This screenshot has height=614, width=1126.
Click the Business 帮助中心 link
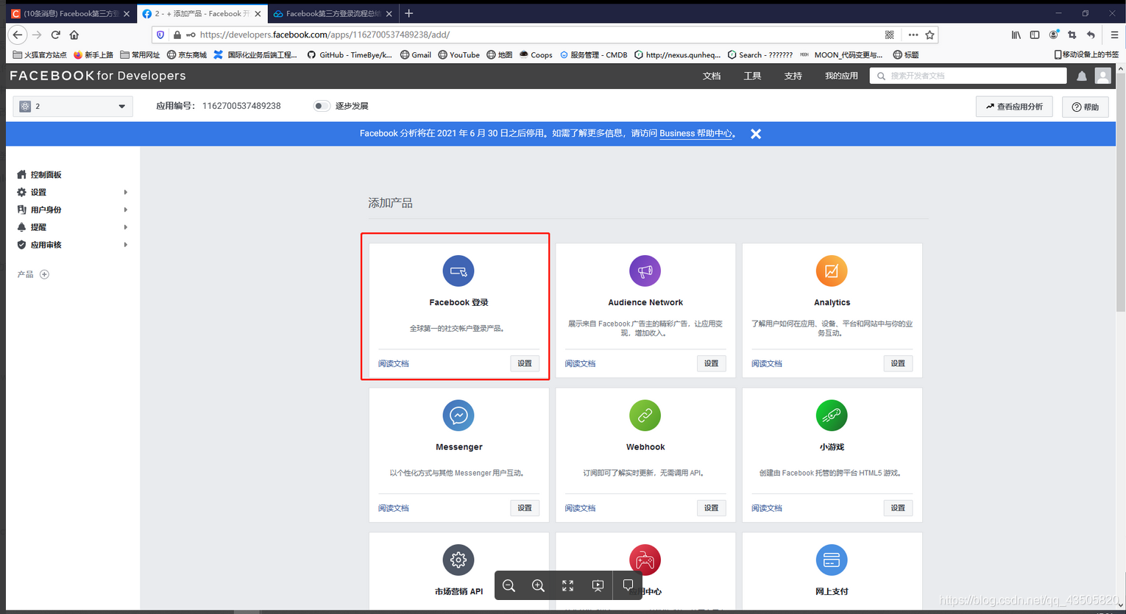pos(696,134)
